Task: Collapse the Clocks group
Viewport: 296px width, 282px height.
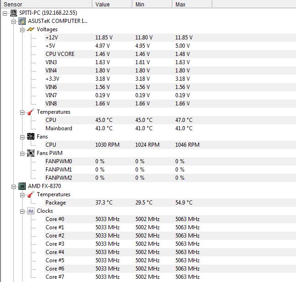Action: (22, 211)
